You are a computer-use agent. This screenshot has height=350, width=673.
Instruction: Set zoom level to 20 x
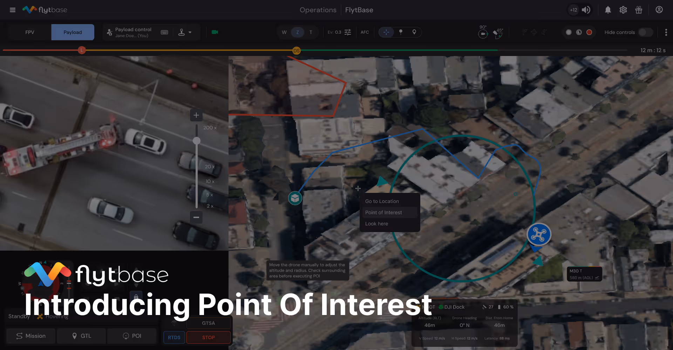click(210, 167)
